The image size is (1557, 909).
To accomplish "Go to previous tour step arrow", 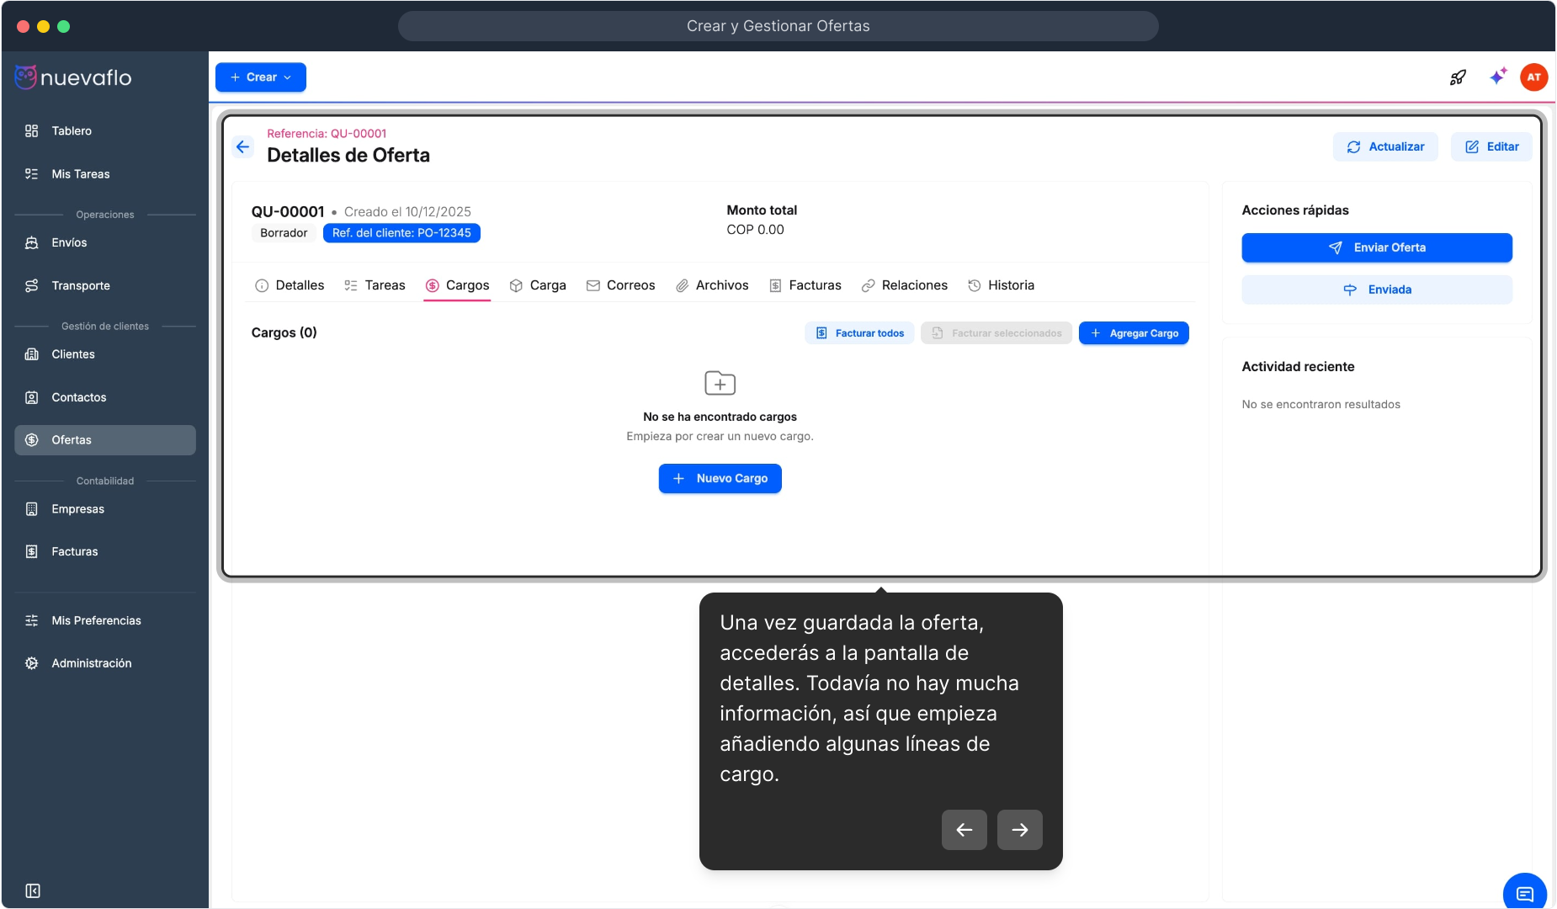I will point(964,830).
